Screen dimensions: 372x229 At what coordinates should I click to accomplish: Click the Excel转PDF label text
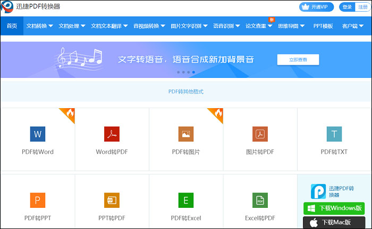coord(260,218)
